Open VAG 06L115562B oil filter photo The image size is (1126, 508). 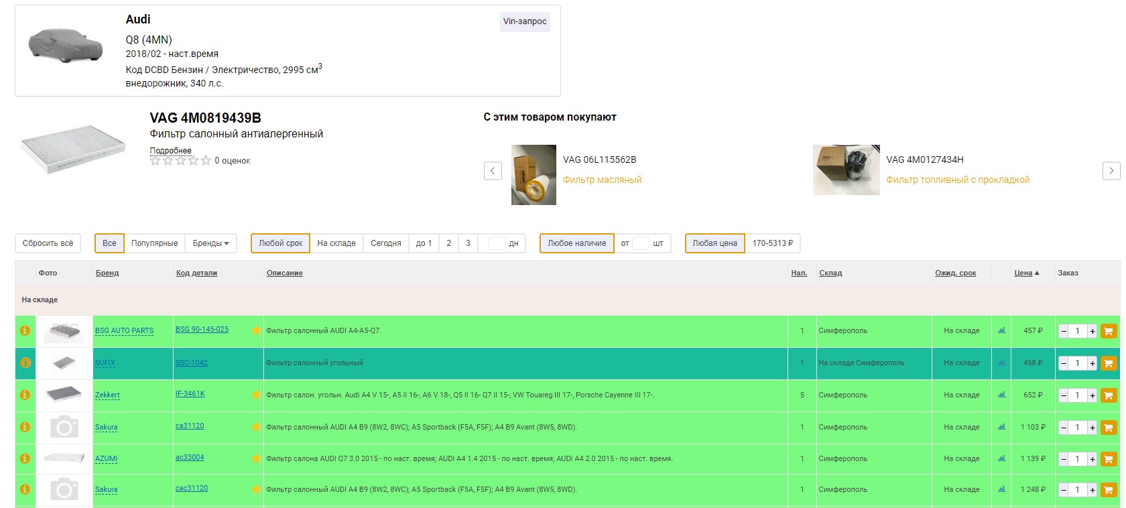[534, 174]
